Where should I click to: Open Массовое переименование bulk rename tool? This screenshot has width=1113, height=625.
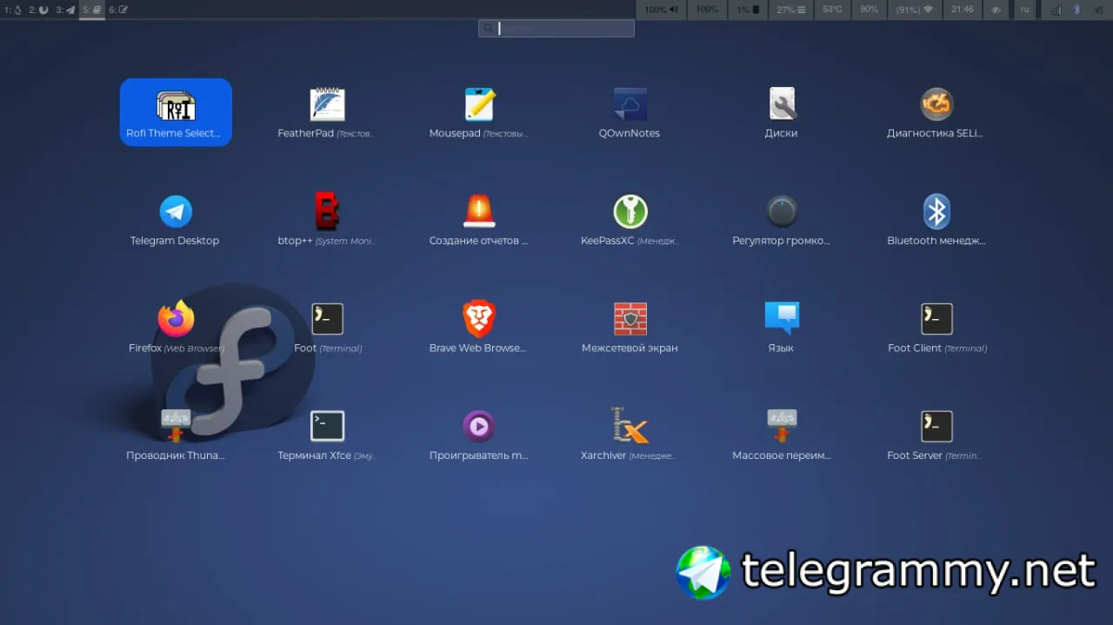pos(781,436)
